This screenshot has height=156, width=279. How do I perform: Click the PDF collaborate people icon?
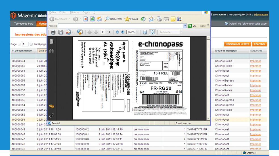click(68, 32)
